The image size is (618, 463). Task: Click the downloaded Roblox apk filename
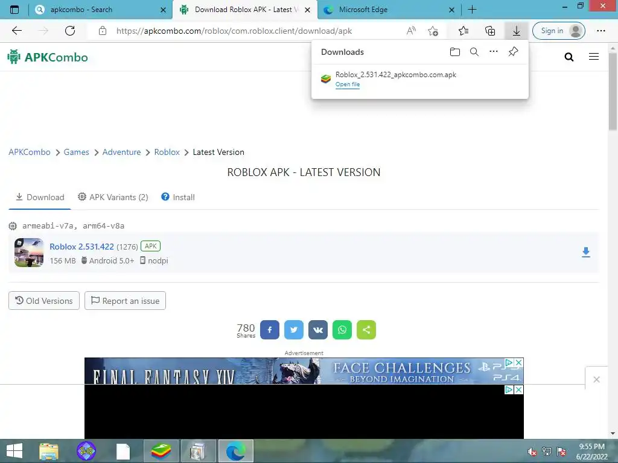click(396, 74)
